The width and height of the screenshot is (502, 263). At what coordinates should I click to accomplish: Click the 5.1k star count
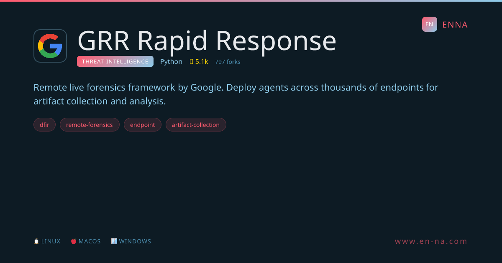202,62
